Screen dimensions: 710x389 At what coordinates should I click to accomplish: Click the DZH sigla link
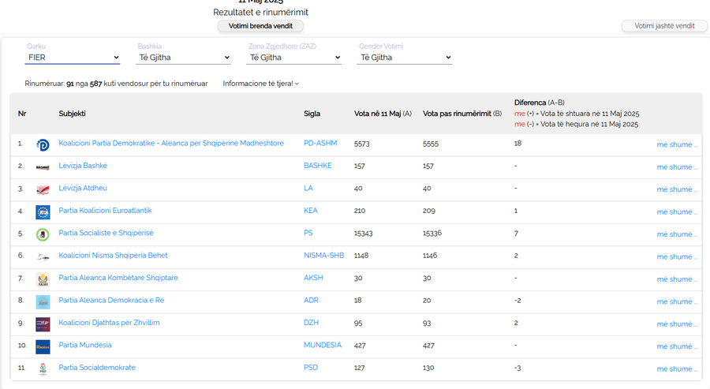(311, 323)
